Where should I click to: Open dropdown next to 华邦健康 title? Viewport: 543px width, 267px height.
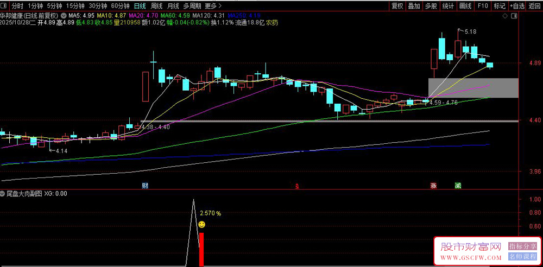64,16
